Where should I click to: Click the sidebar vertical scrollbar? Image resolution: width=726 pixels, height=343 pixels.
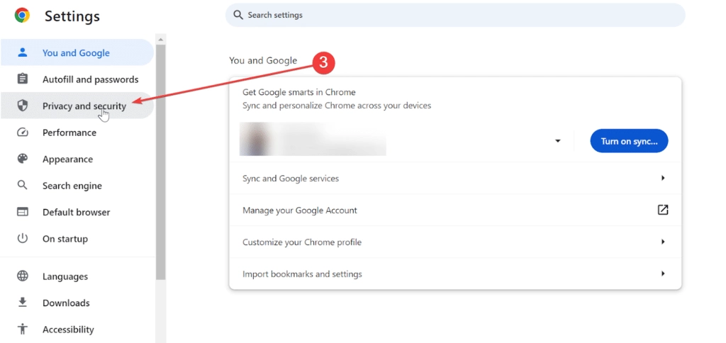click(161, 162)
